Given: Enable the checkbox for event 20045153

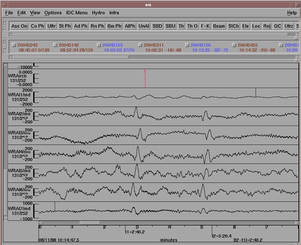Looking at the screenshot, I should tap(99, 45).
